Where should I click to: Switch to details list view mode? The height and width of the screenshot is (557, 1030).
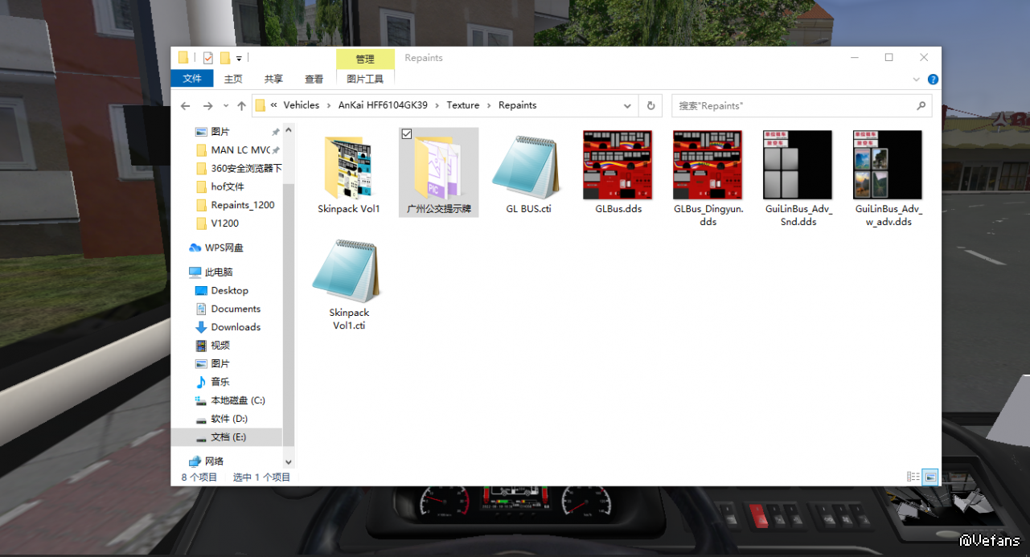913,477
